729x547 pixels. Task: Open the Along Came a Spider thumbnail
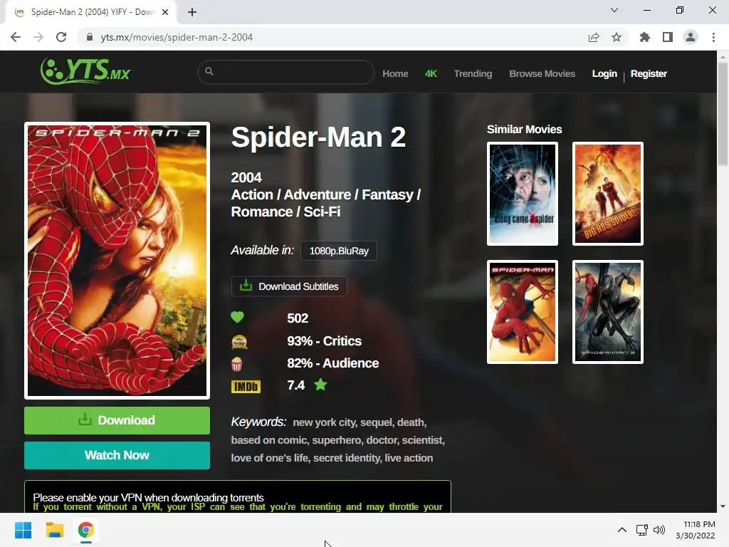click(523, 194)
